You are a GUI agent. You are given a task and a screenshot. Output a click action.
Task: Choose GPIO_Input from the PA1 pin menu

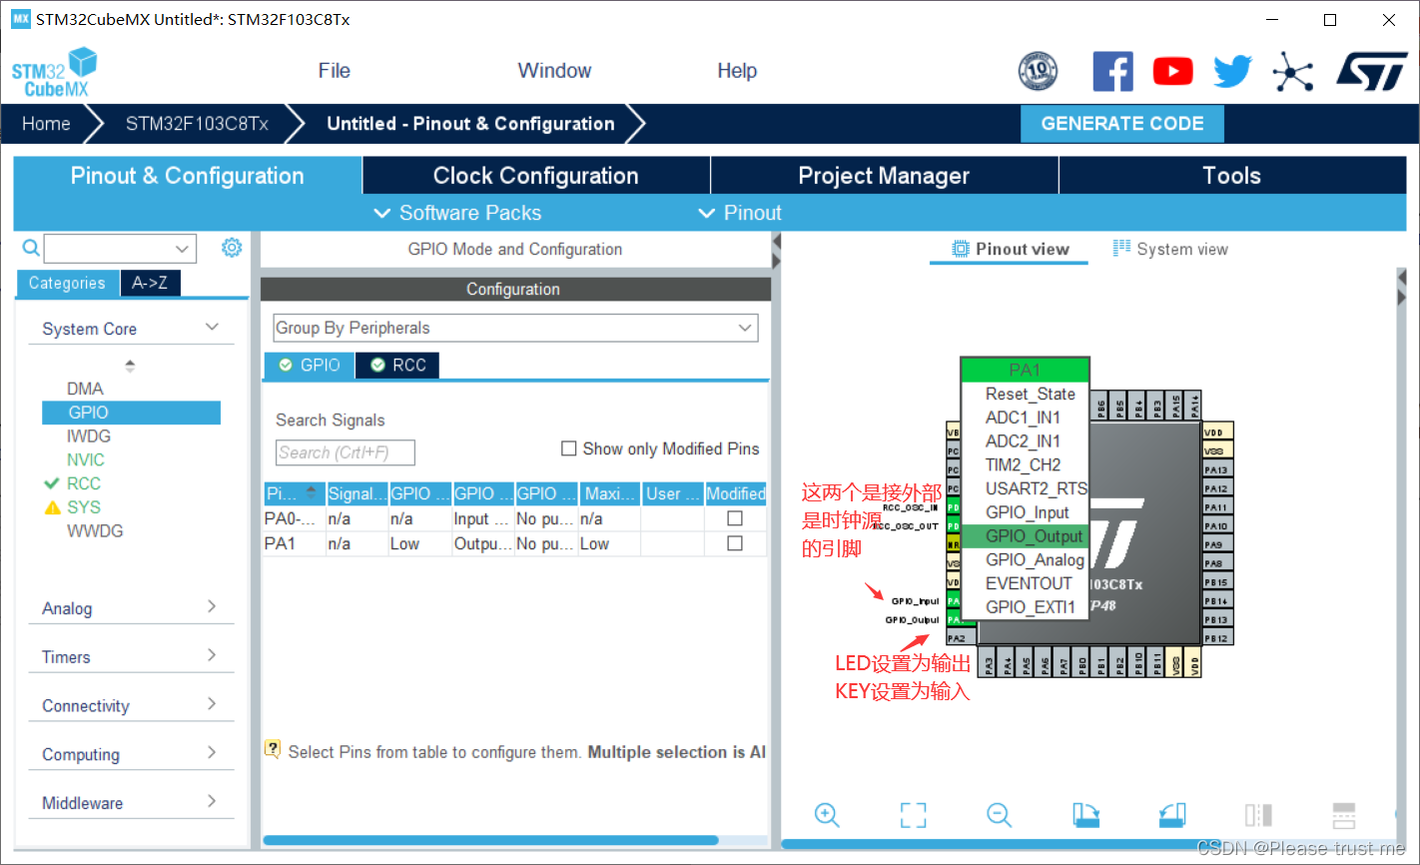pos(1026,512)
